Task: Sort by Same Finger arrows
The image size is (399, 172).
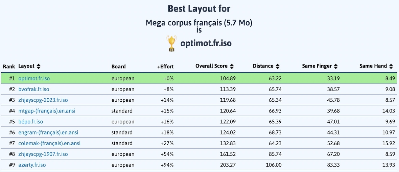Action: click(x=335, y=66)
